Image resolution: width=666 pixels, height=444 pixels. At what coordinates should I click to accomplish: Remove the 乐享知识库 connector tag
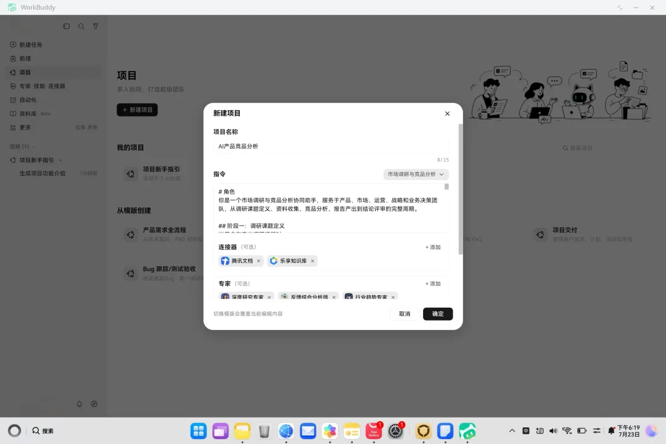(x=313, y=261)
